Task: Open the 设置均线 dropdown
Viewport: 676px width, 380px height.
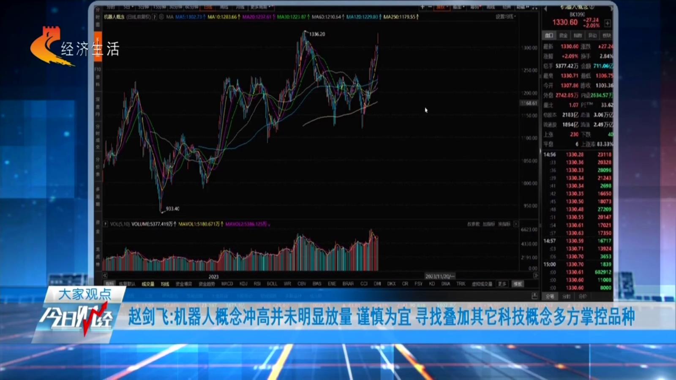Action: (505, 17)
